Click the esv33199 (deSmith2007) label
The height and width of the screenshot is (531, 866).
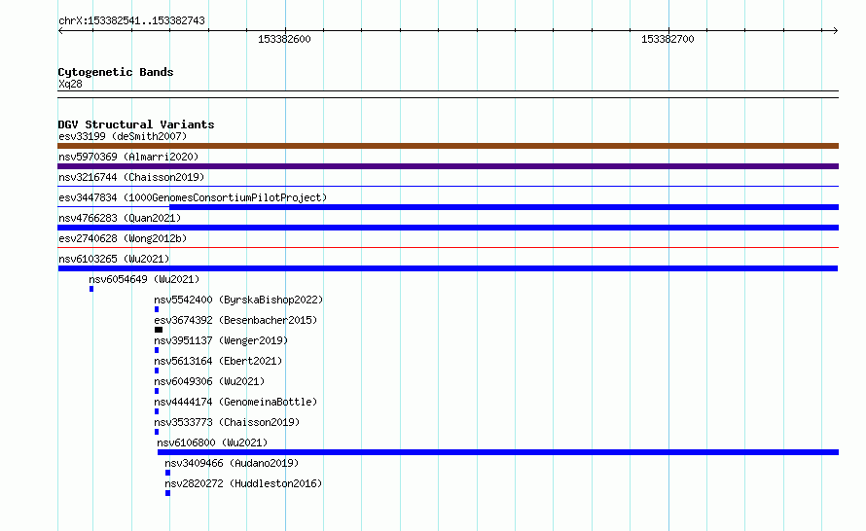[123, 136]
